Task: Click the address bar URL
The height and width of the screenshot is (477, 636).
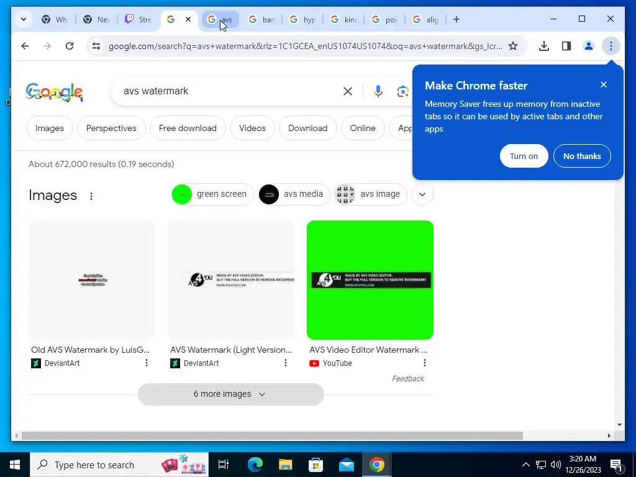Action: 305,46
